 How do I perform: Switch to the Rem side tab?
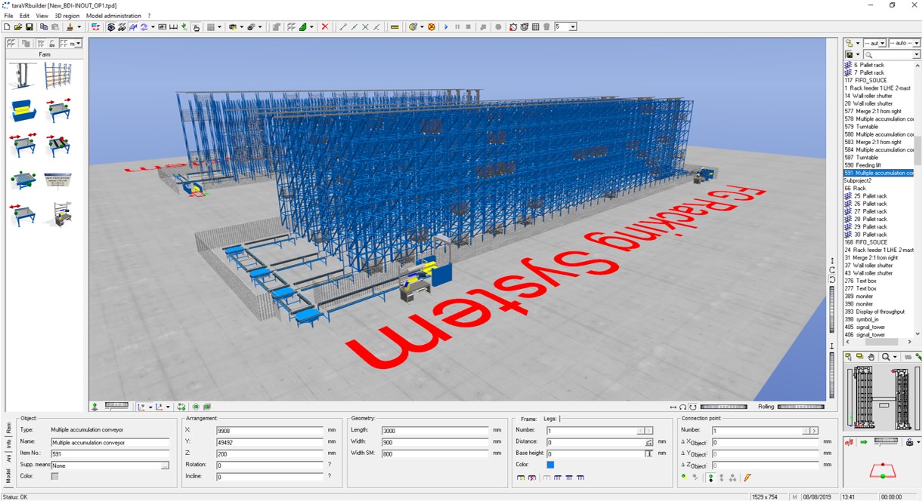pyautogui.click(x=8, y=428)
